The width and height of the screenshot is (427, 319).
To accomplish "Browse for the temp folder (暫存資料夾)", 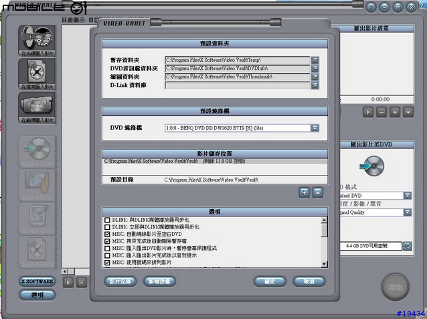I will (x=315, y=60).
